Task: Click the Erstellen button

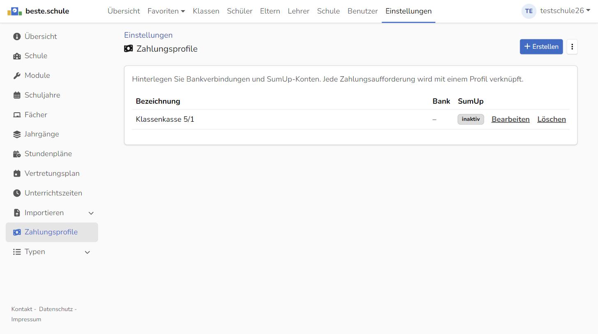Action: pos(541,47)
